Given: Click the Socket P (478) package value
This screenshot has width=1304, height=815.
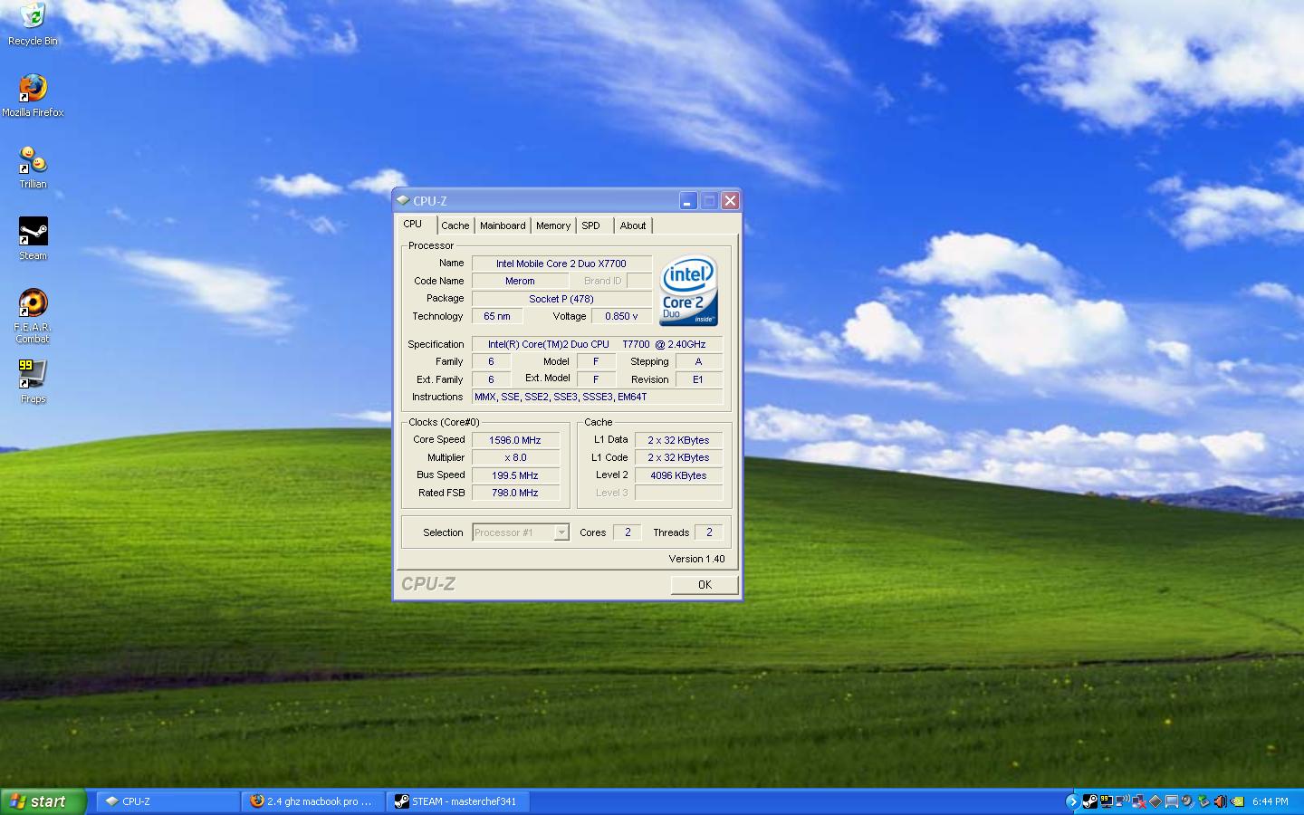Looking at the screenshot, I should click(x=561, y=299).
